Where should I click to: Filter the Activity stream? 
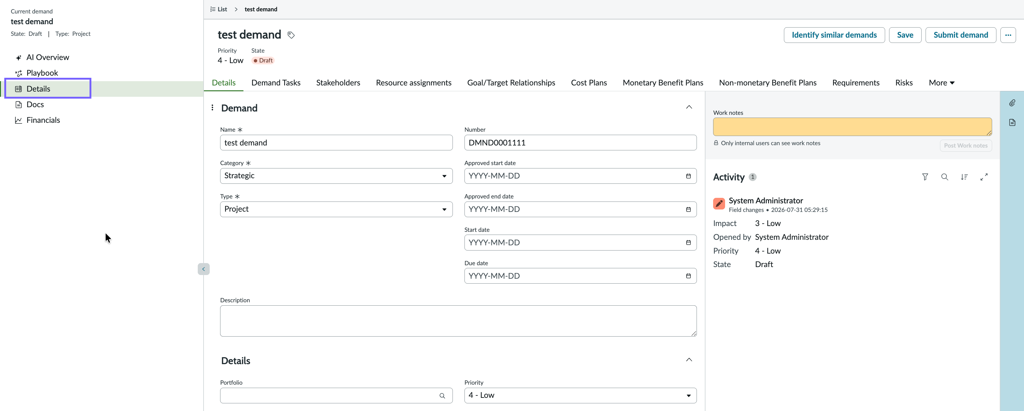(925, 177)
